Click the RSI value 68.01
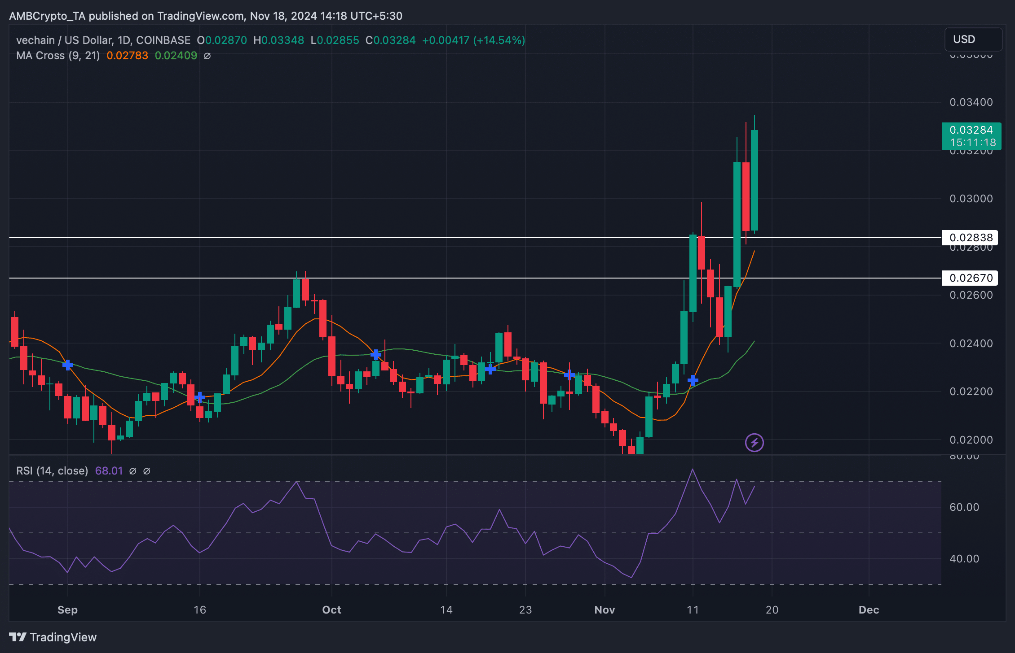 point(109,471)
